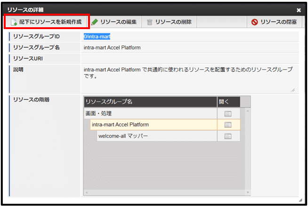
Task: Click the 説明 label
Action: click(x=18, y=69)
